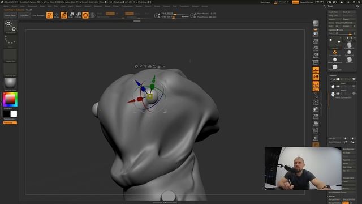Toggle the Gizmo 3D icon
362x204 pixels.
pos(85,15)
